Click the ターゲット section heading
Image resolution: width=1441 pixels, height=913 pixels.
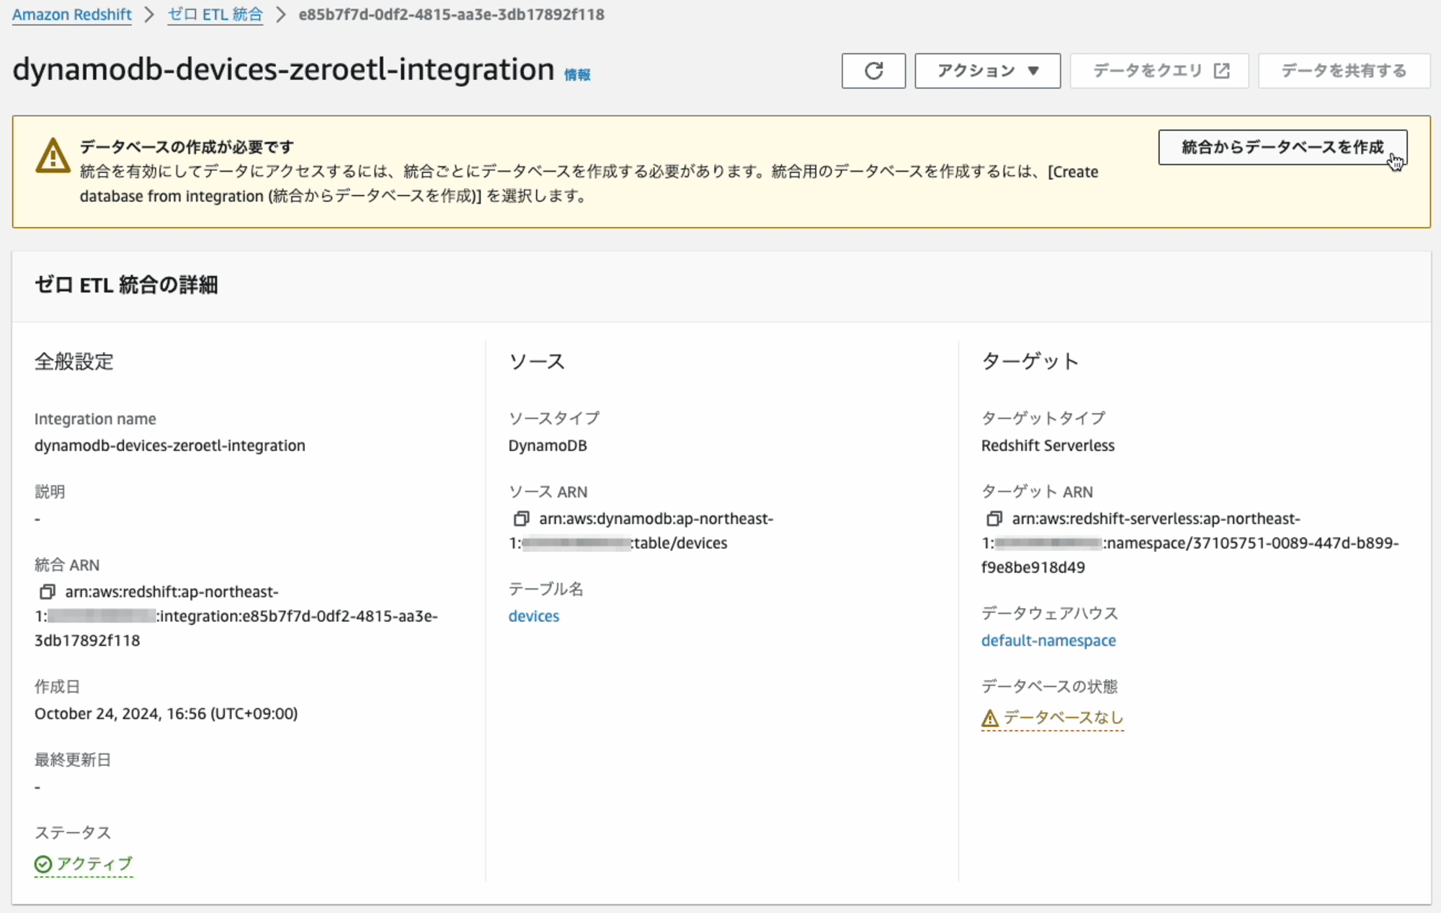click(x=1030, y=362)
